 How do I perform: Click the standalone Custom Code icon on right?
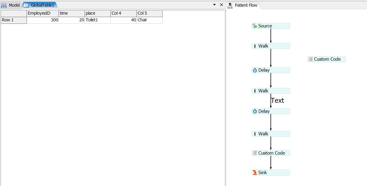(311, 59)
